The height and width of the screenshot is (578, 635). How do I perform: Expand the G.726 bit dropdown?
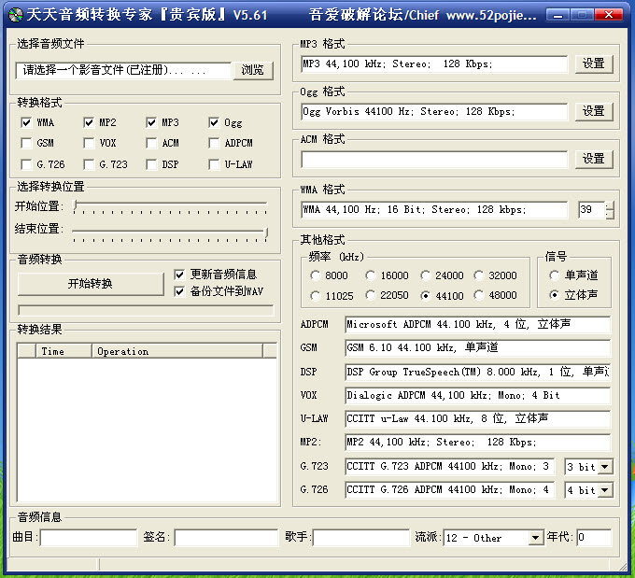pyautogui.click(x=605, y=490)
